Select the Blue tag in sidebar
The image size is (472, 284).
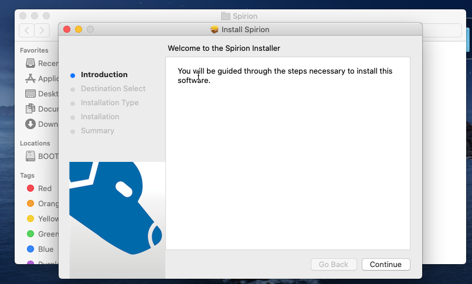[30, 249]
